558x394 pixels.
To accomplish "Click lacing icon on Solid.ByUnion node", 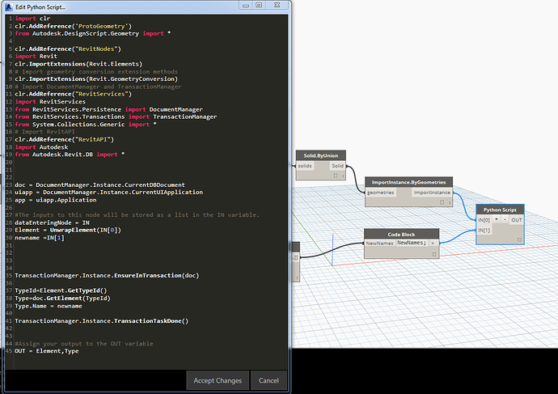I will pos(345,175).
